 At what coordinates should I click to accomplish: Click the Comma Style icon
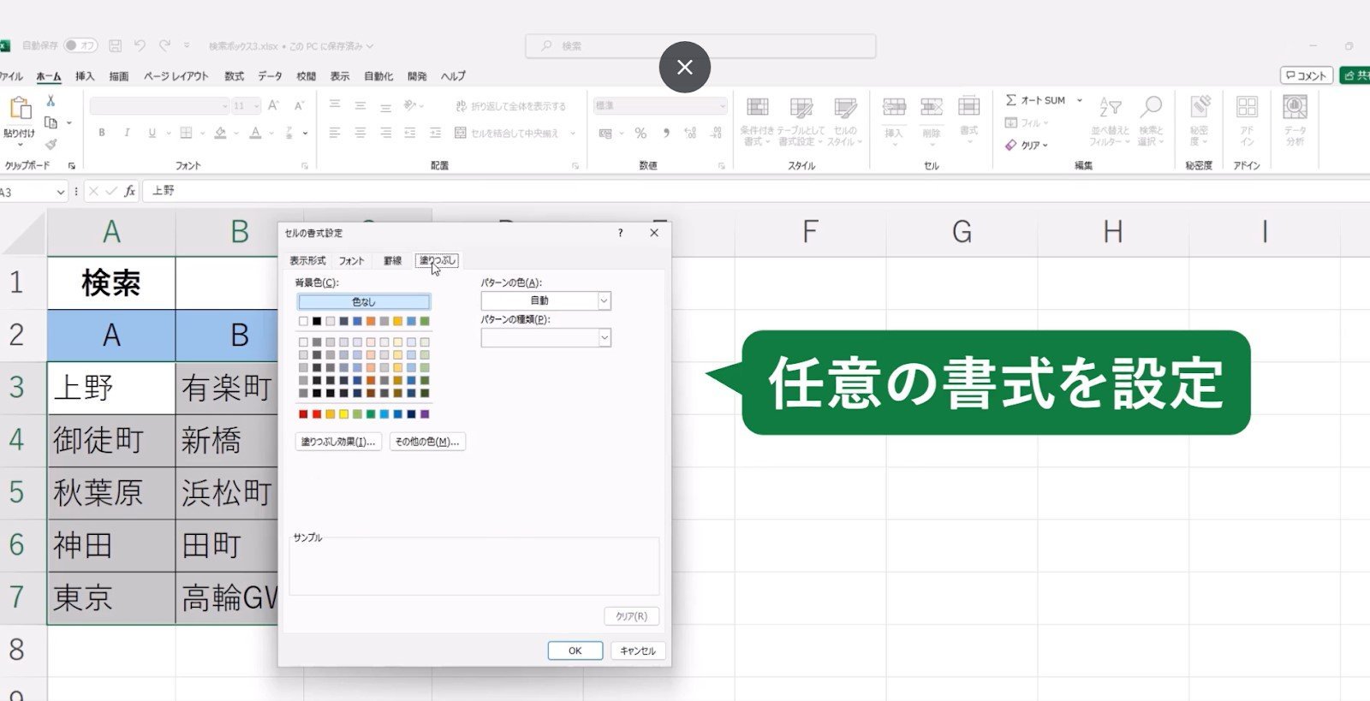point(665,133)
